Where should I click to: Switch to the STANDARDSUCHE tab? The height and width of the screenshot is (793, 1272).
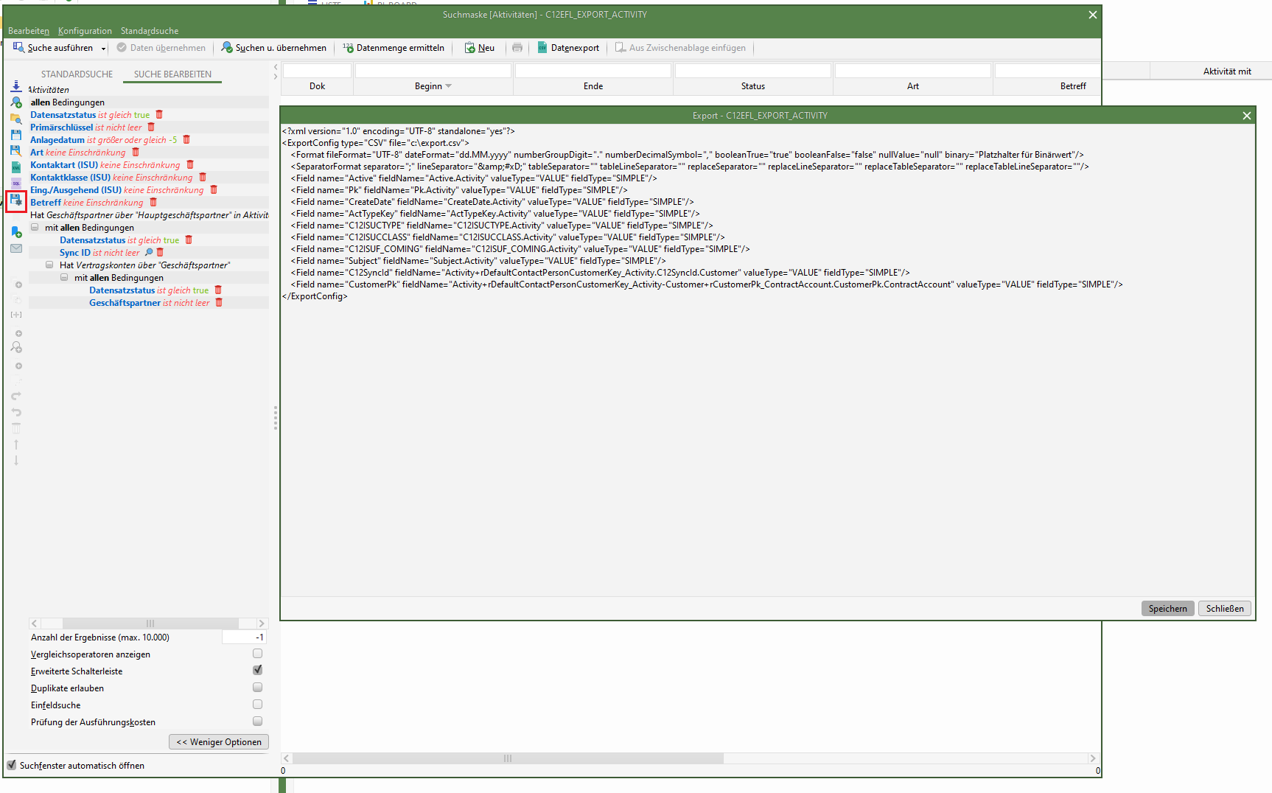[77, 74]
